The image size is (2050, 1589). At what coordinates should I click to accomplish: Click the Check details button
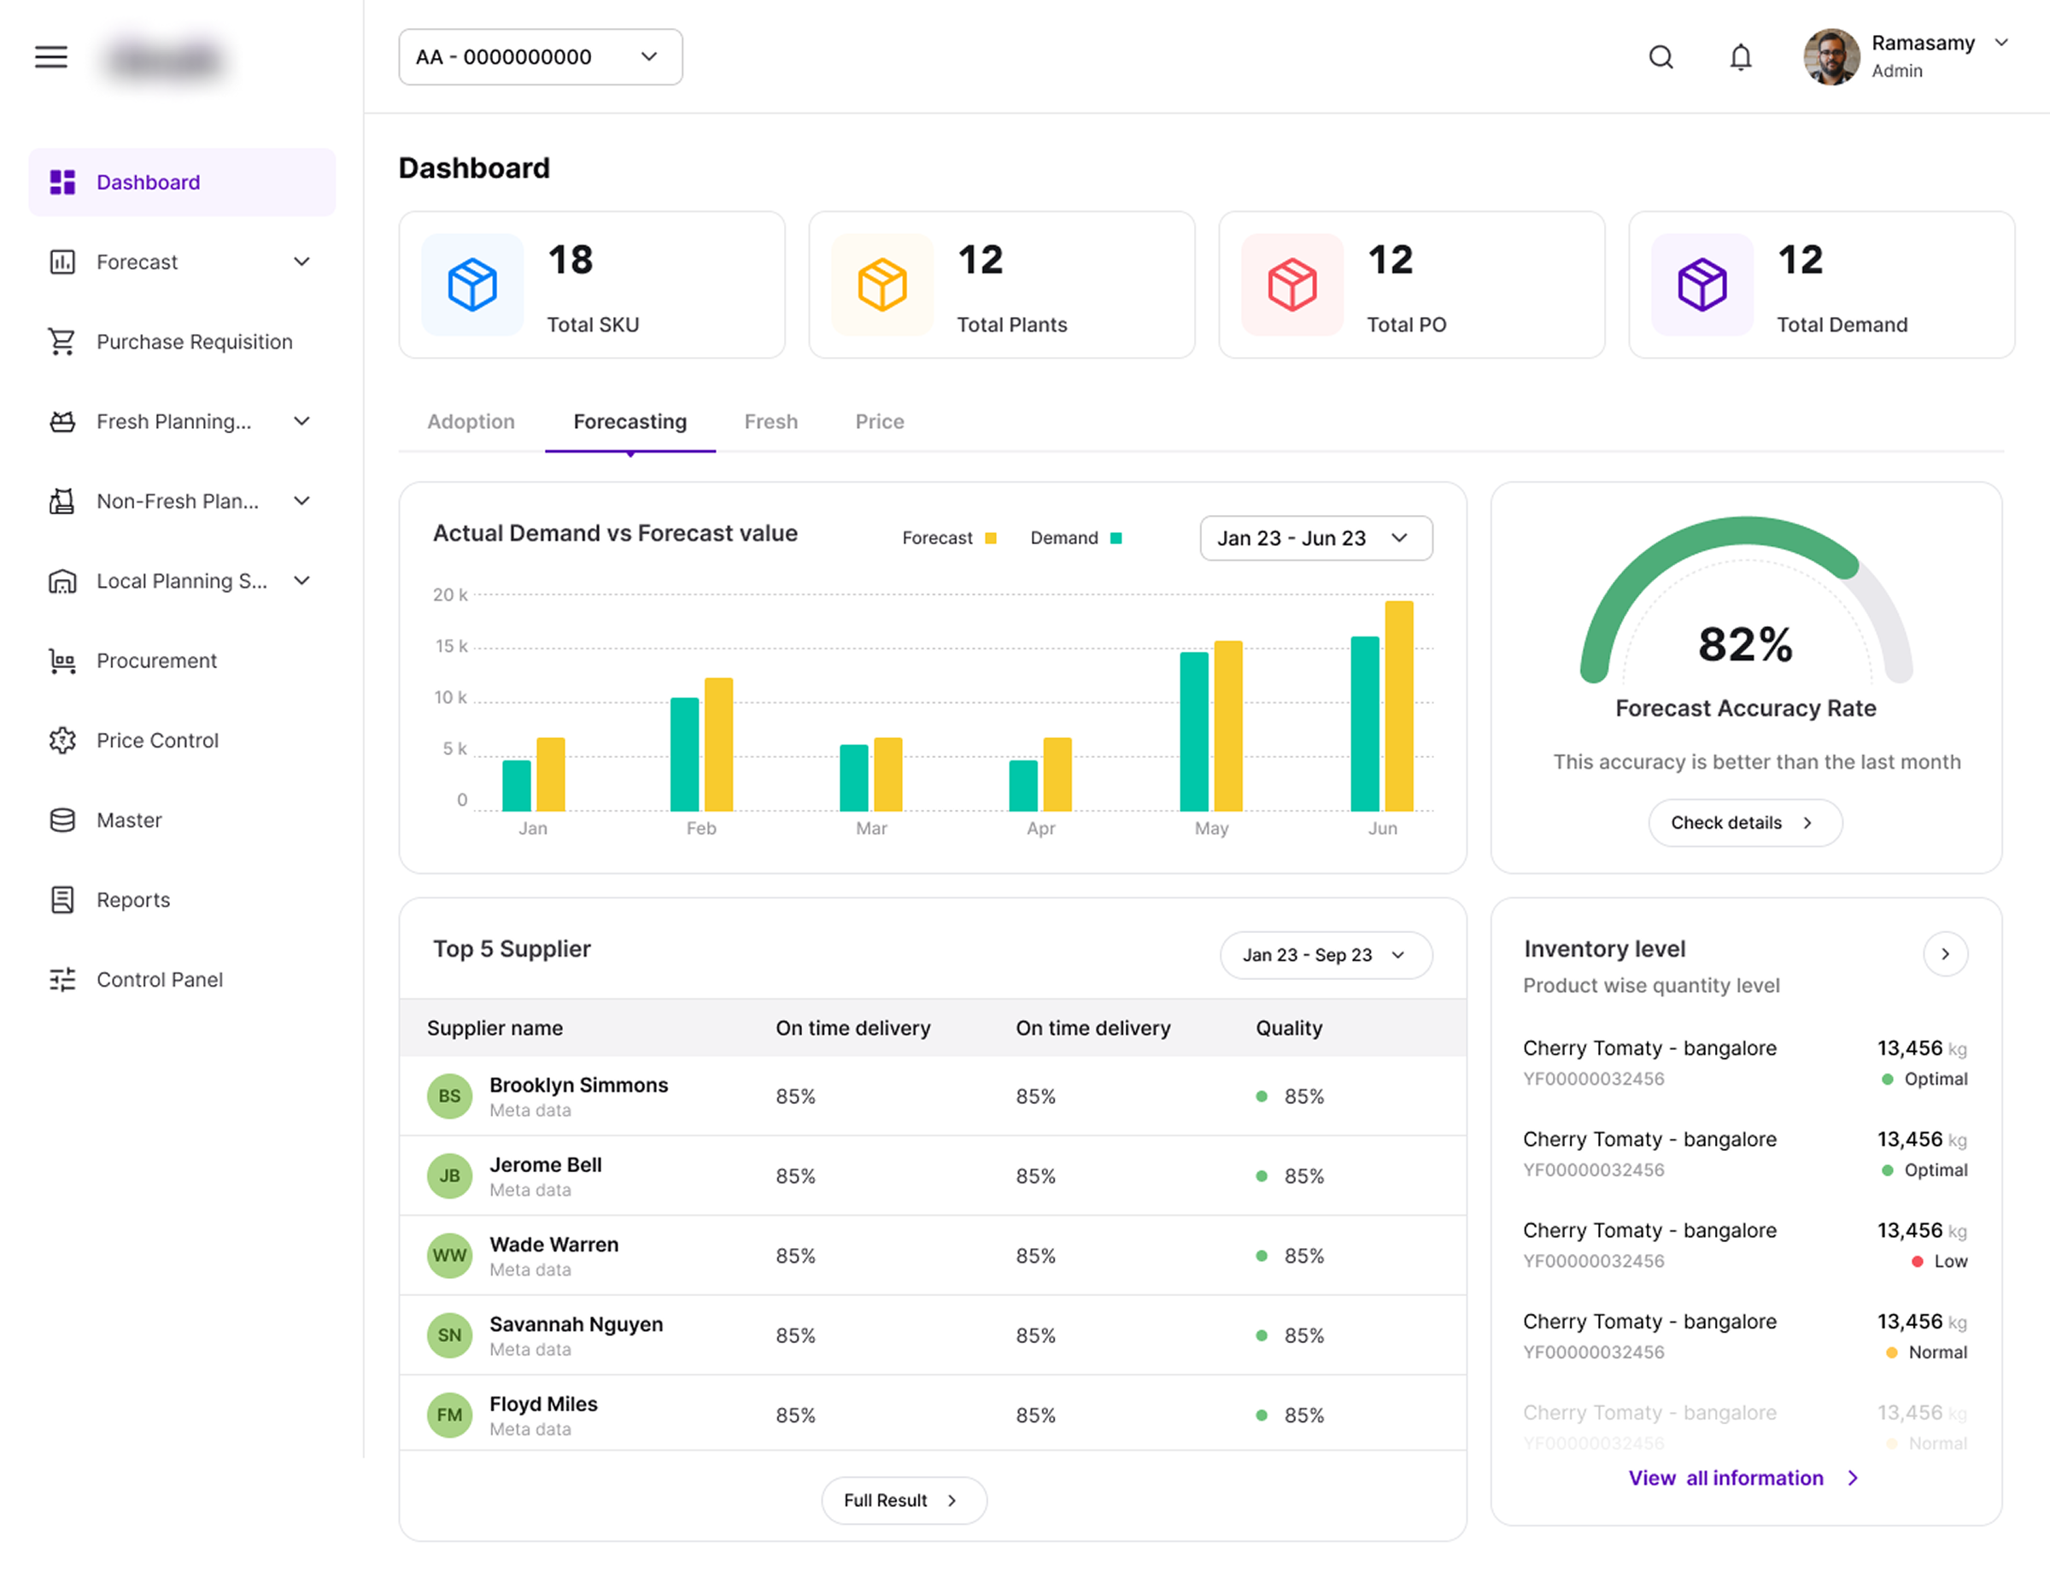tap(1745, 822)
